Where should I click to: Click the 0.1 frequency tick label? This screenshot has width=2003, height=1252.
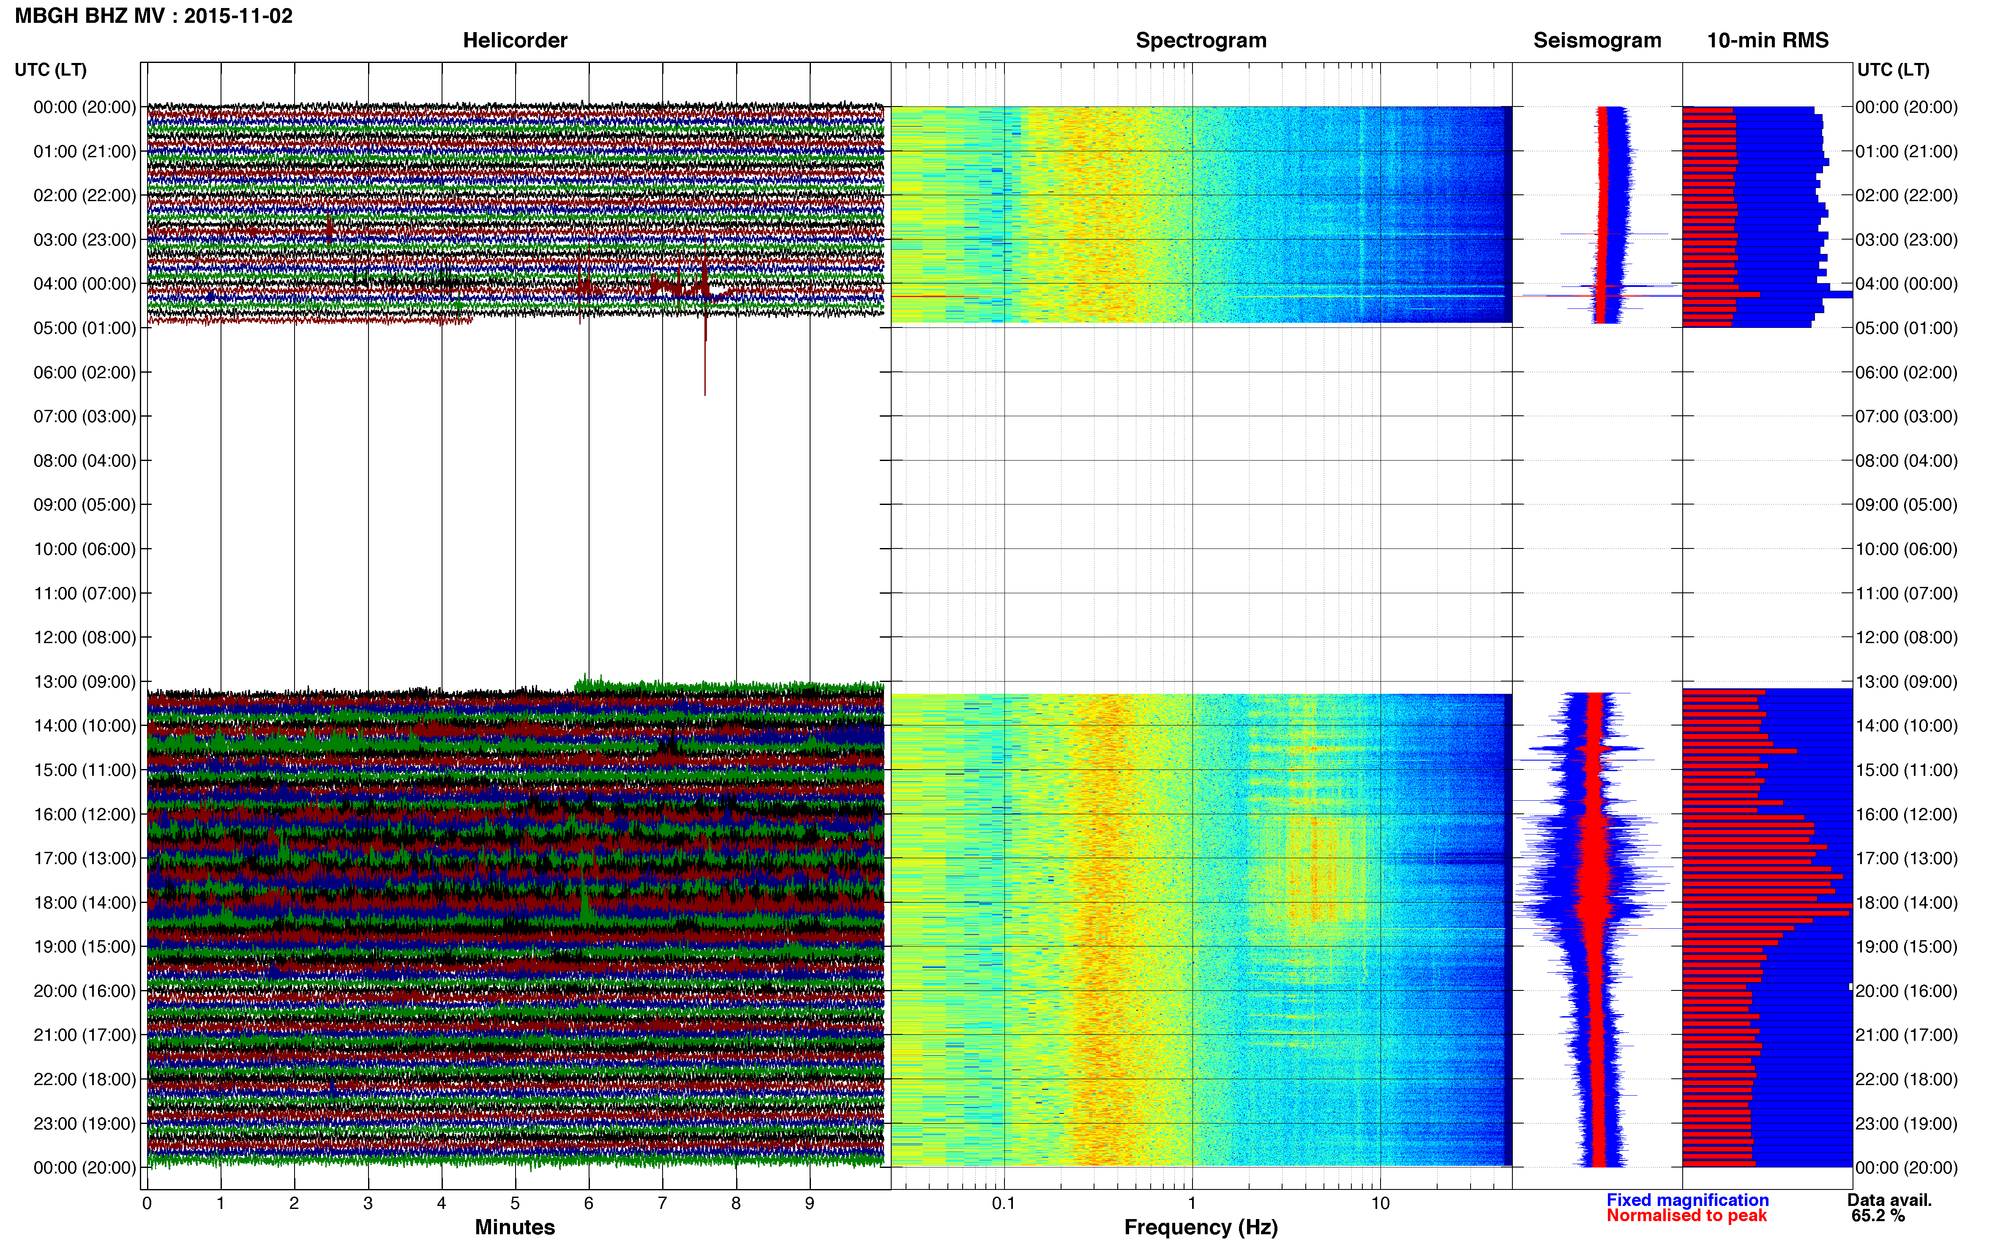point(1003,1204)
